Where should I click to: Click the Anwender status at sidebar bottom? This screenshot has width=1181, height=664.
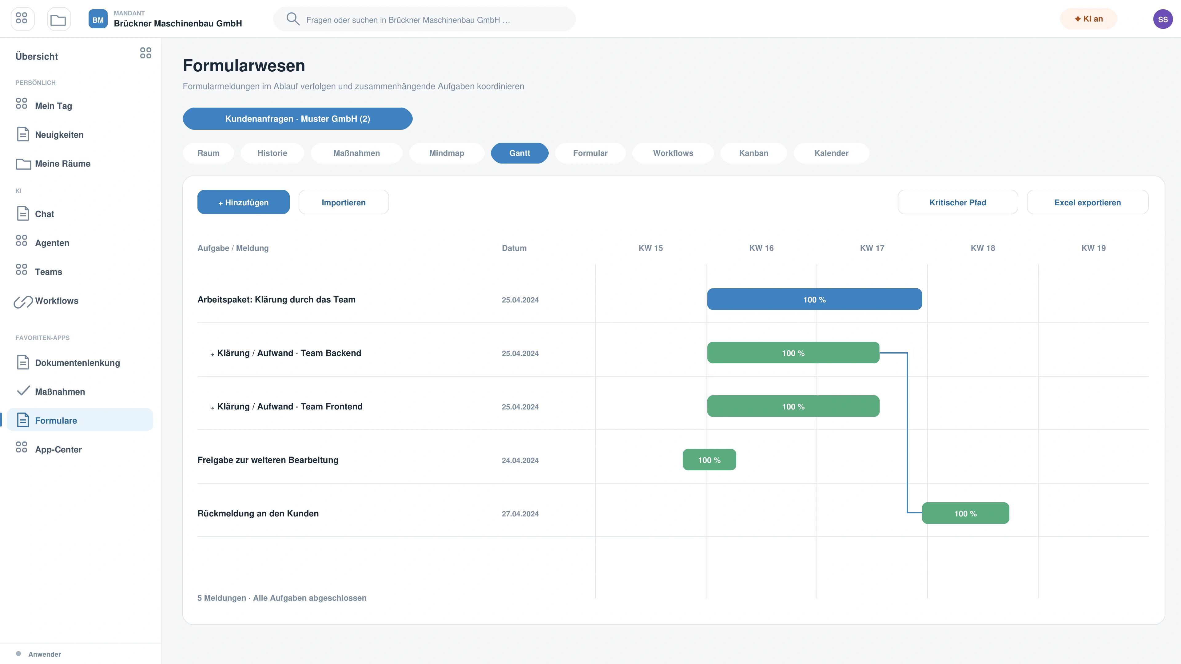tap(38, 654)
